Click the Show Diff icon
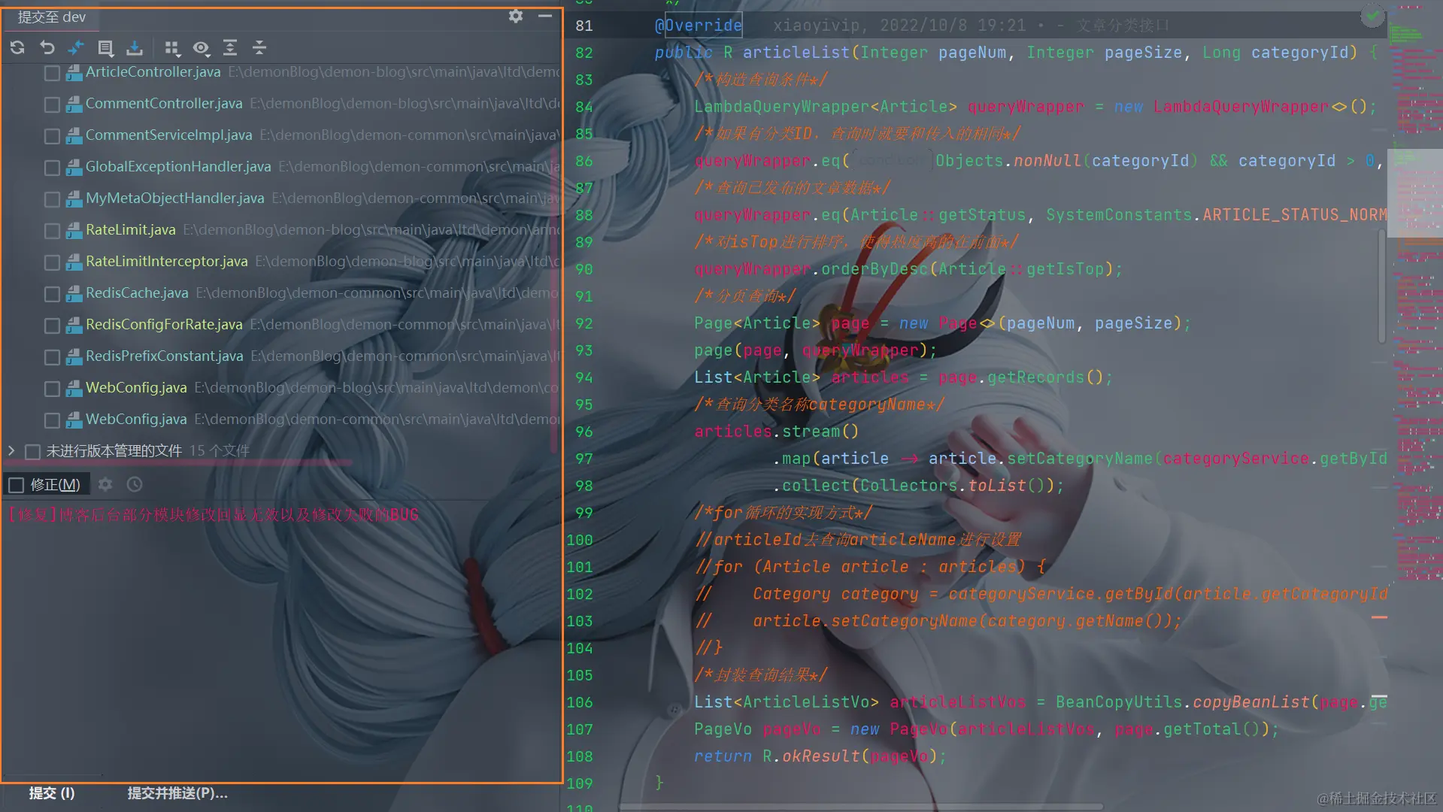Viewport: 1443px width, 812px height. (x=76, y=48)
